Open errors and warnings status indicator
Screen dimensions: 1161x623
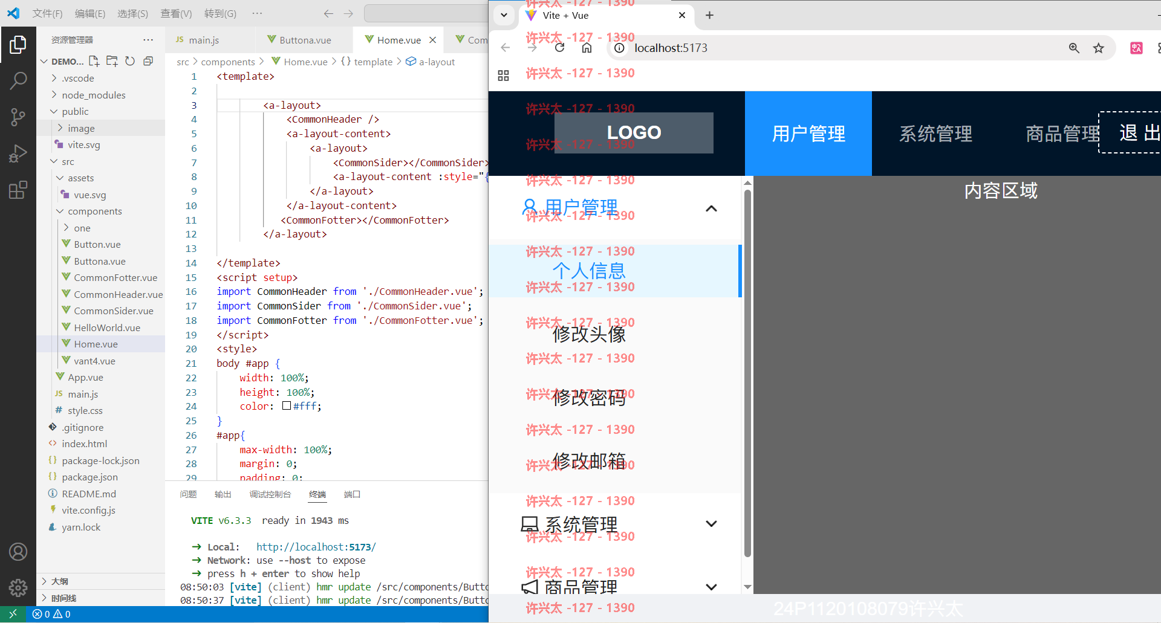click(x=51, y=614)
